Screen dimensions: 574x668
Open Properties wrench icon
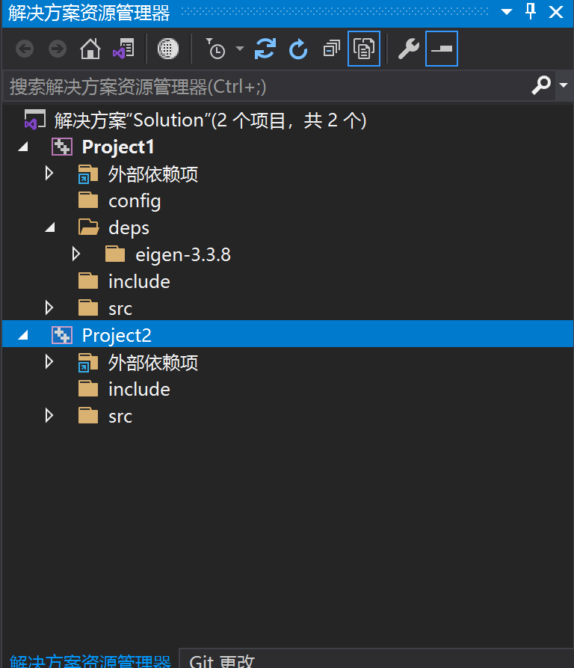click(x=409, y=49)
